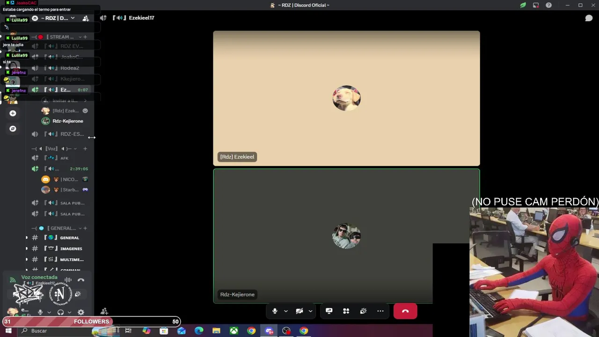Toggle noise suppression waveform icon

click(x=68, y=280)
